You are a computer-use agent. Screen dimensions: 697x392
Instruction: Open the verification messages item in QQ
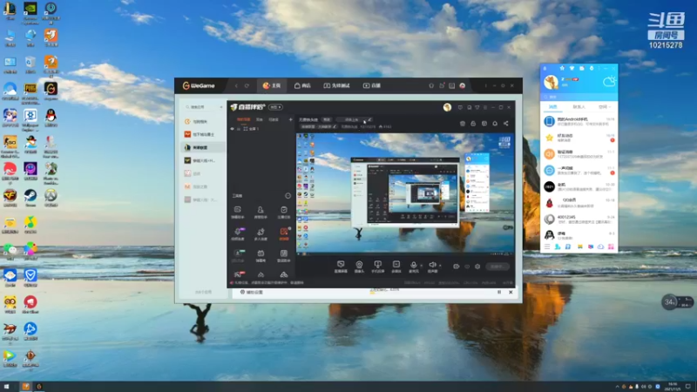click(579, 154)
